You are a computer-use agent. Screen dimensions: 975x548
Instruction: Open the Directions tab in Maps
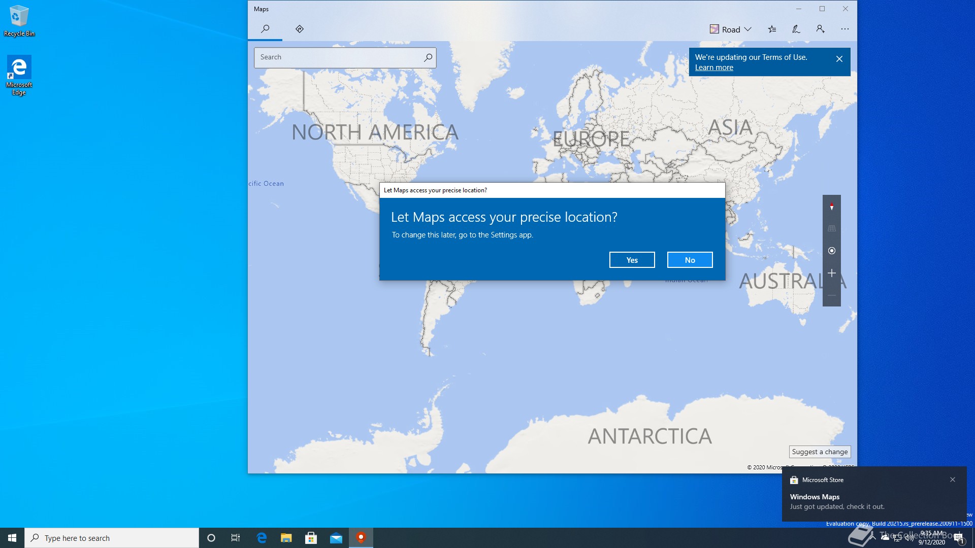click(x=300, y=29)
